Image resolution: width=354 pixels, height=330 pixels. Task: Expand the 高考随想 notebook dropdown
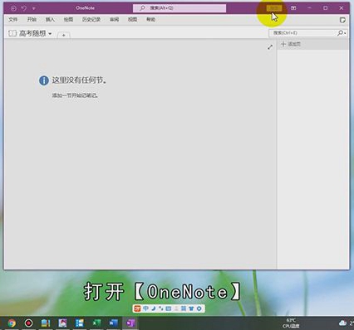point(50,34)
